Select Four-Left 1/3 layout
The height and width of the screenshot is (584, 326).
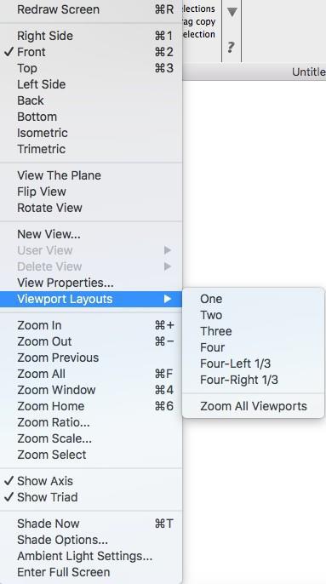[x=254, y=364]
